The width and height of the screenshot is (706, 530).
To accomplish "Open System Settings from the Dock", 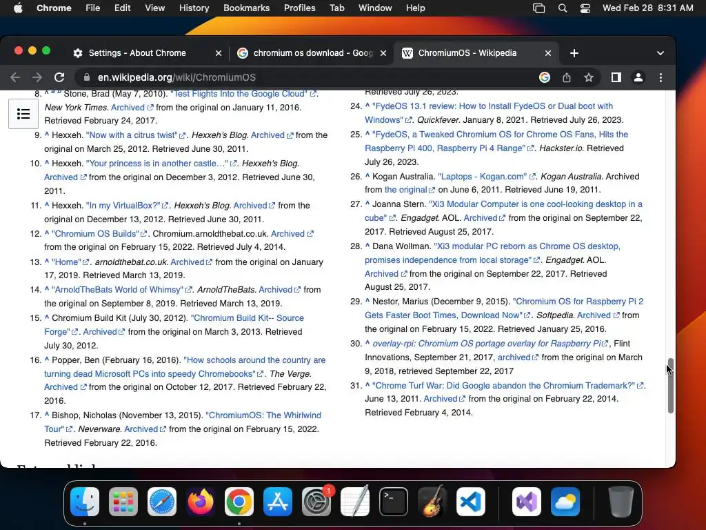I will 316,502.
